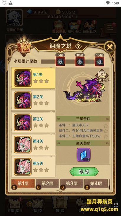
Task: Open the treasure chest emblem icon
Action: (x=24, y=47)
